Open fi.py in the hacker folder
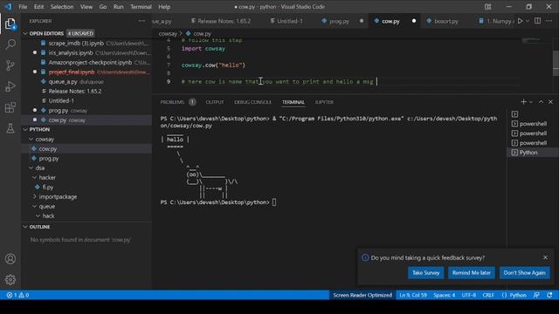Image resolution: width=559 pixels, height=314 pixels. [86, 187]
